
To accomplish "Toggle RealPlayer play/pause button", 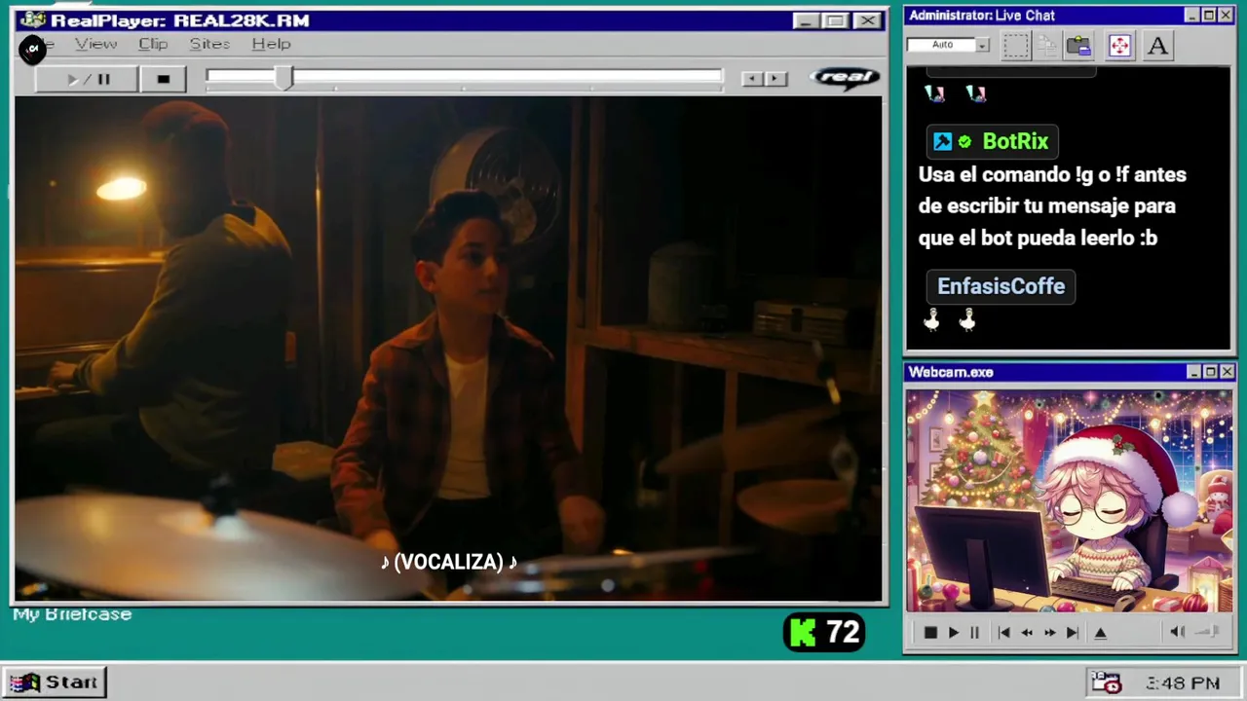I will coord(87,79).
